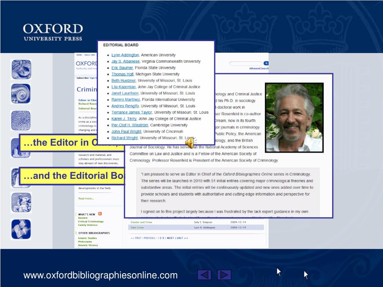Click the OTHER BIBLIOGRAPHIES section heading
Viewport: 383px width, 287px height.
[x=94, y=233]
